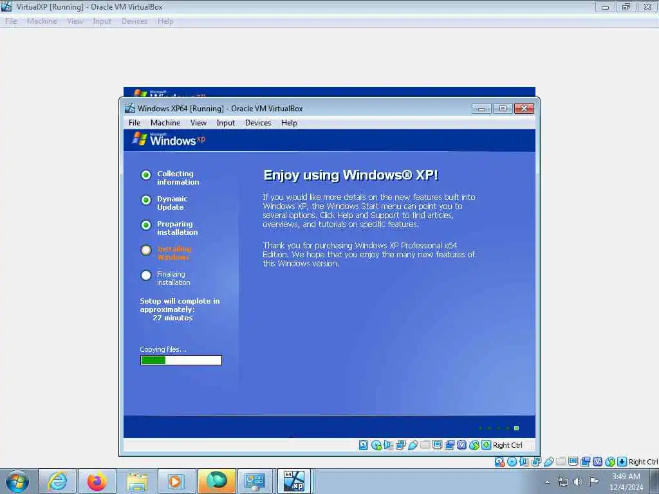Show hidden tray icons arrow

[x=547, y=482]
